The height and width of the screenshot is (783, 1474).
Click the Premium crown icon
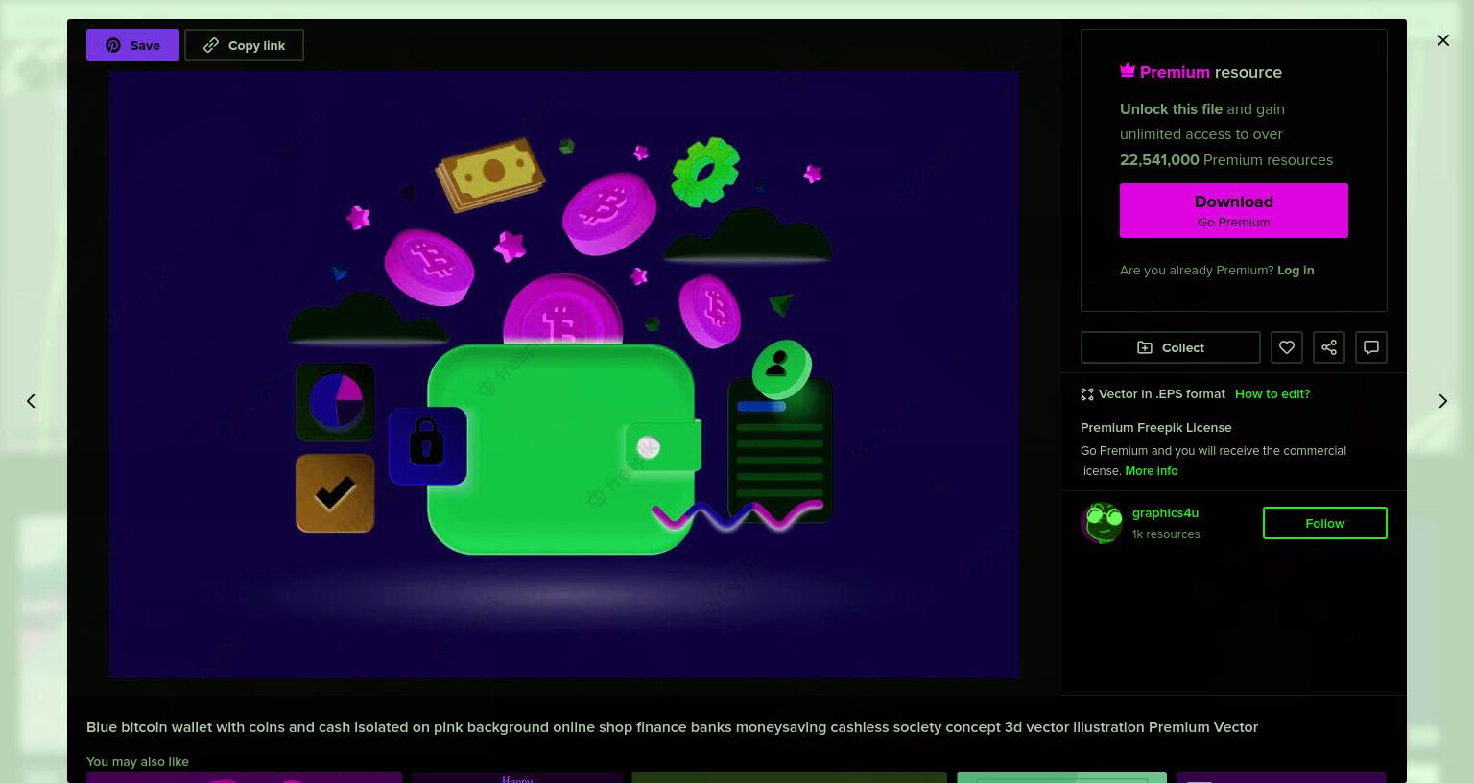[1128, 71]
